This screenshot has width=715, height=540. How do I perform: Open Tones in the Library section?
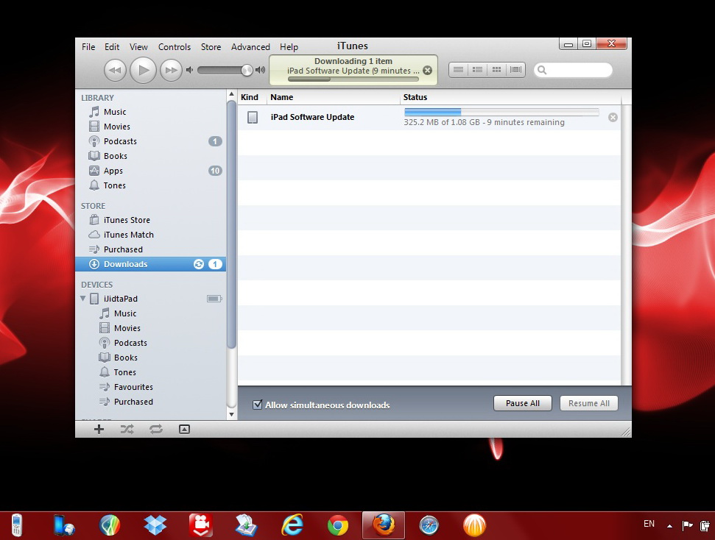click(x=150, y=185)
